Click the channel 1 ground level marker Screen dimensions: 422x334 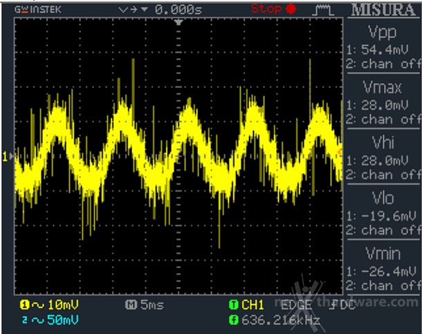click(8, 156)
